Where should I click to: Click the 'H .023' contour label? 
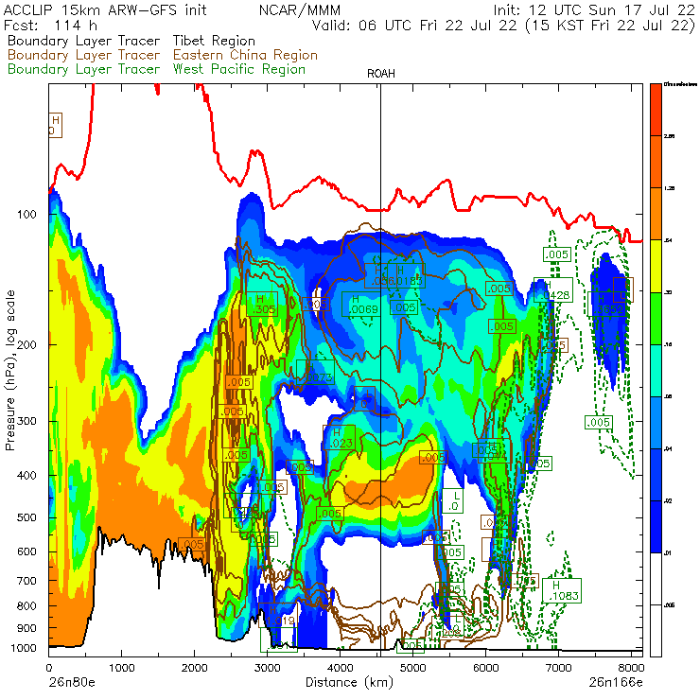click(340, 437)
